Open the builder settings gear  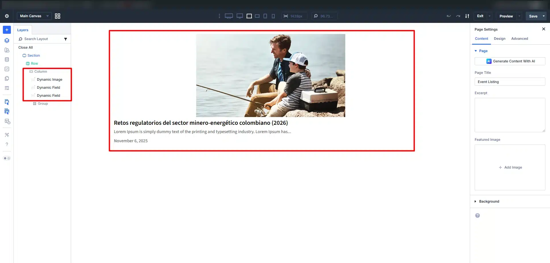(7, 16)
